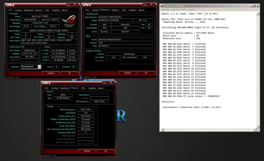Click the Core Voltage value field
Viewport: 264px width, 161px height.
click(x=53, y=26)
